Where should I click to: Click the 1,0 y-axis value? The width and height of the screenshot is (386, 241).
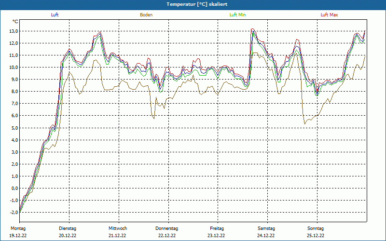pos(14,176)
